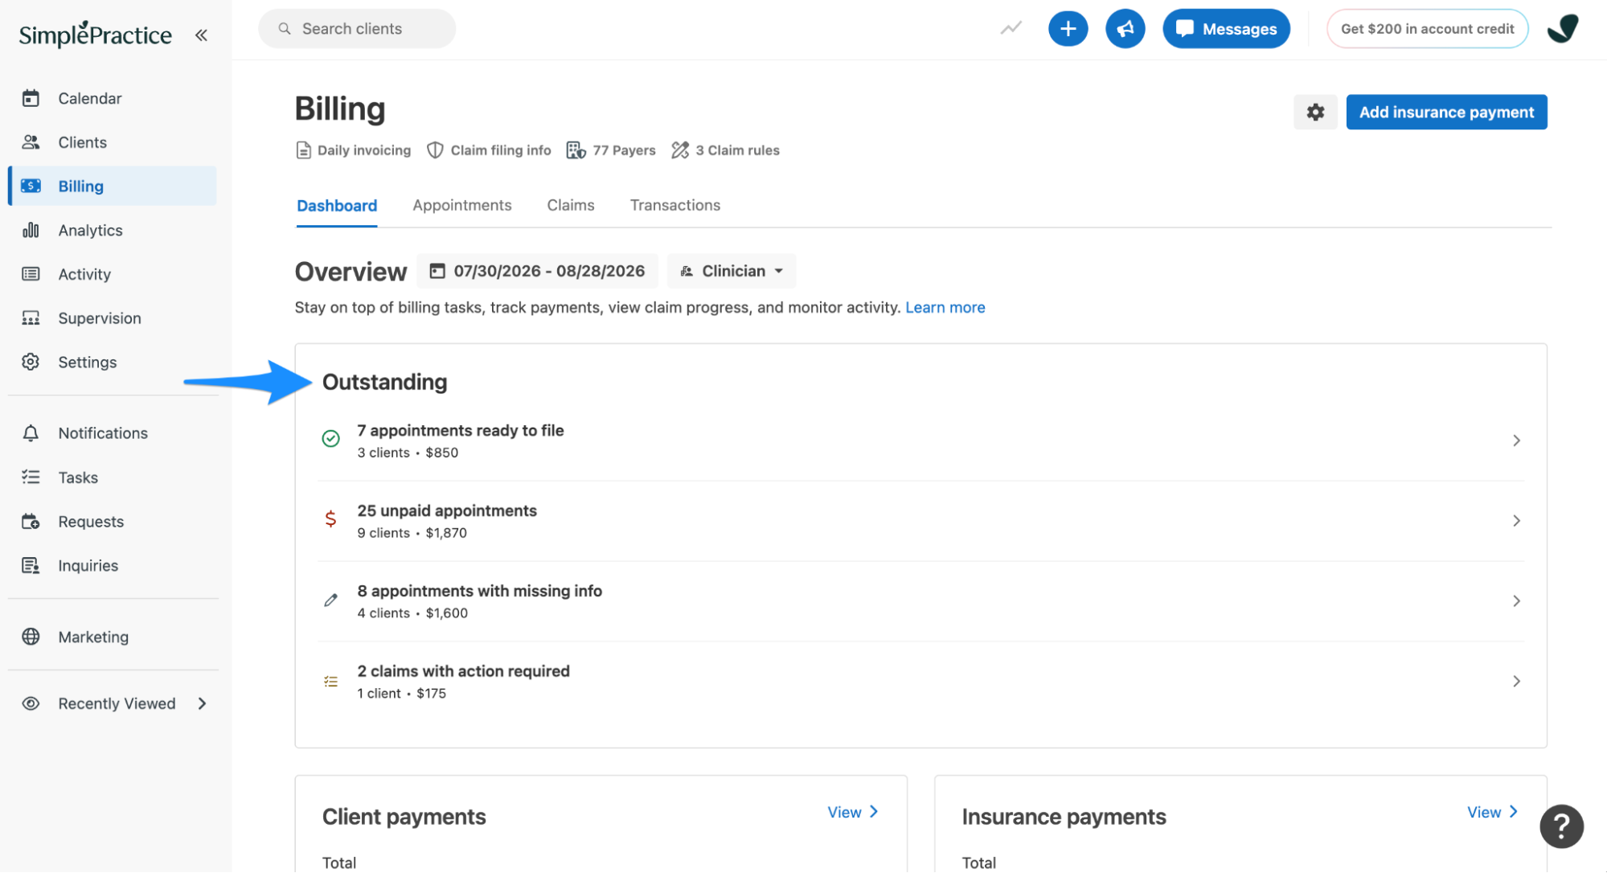Click the SimplePractice logo
The width and height of the screenshot is (1607, 873).
pos(95,34)
